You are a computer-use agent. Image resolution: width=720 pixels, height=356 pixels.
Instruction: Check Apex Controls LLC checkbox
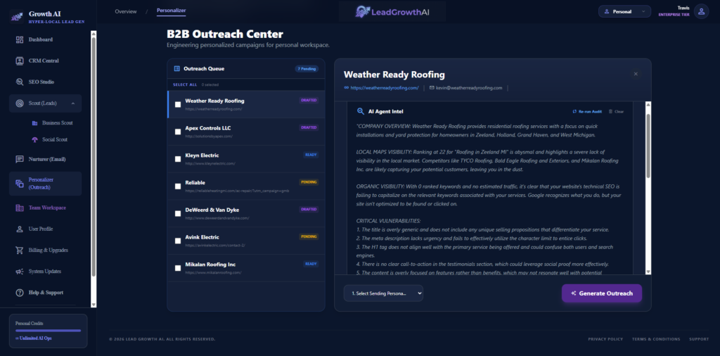tap(178, 132)
